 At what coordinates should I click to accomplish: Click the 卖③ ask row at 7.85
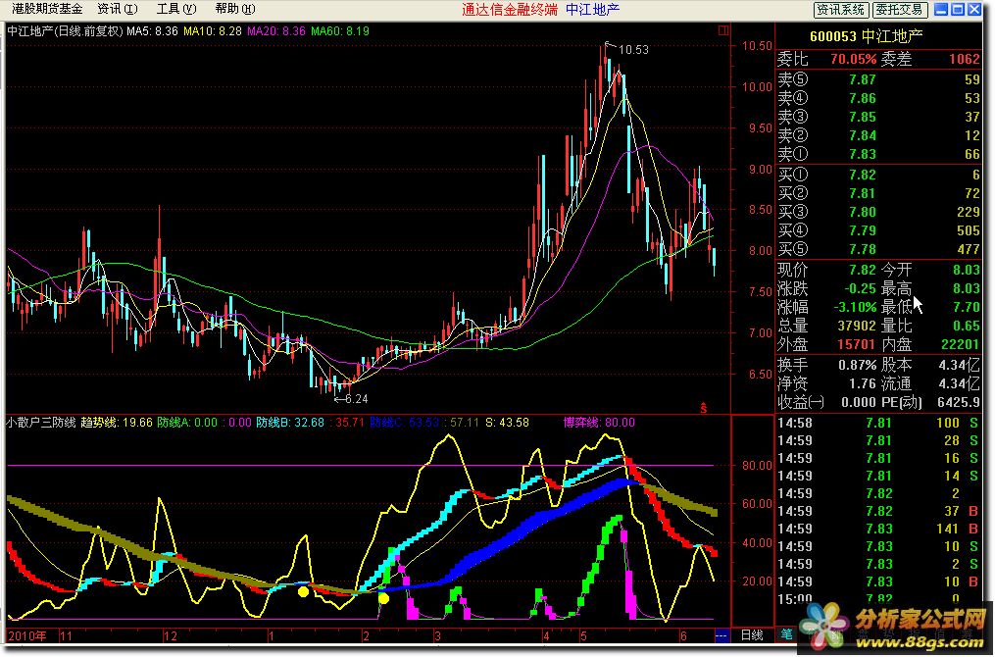point(879,117)
